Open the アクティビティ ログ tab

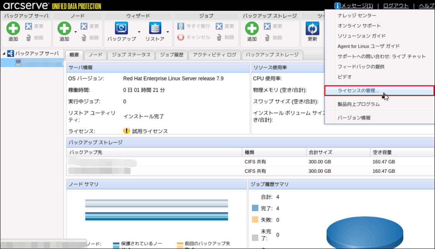pos(215,55)
